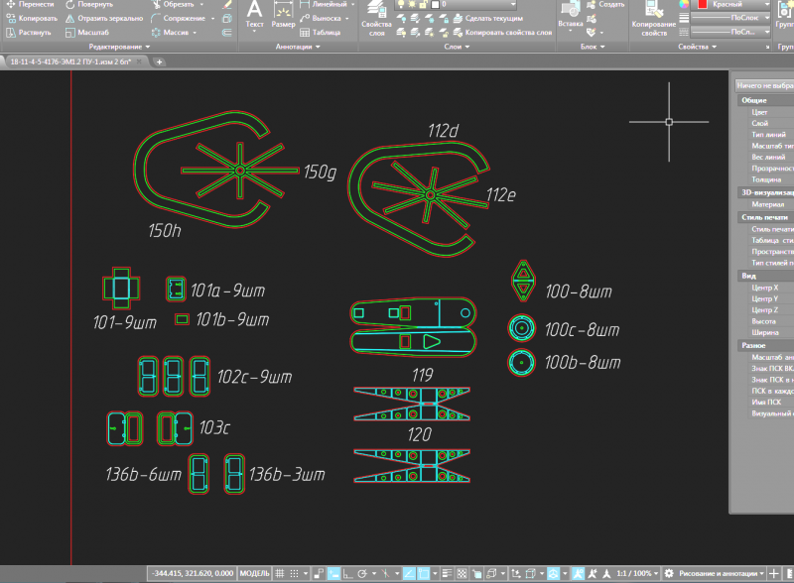Viewport: 794px width, 583px height.
Task: Select the Перенести (Move) tool
Action: [30, 4]
